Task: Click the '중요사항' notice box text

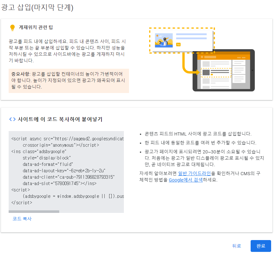Action: (x=69, y=81)
